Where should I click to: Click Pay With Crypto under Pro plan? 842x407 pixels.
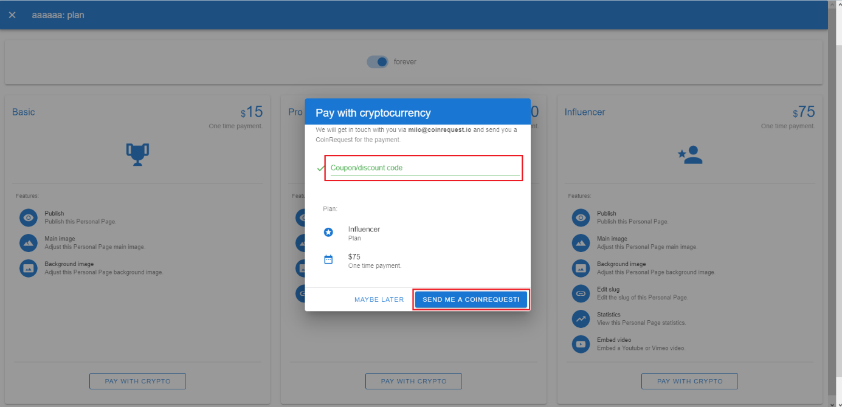tap(413, 381)
